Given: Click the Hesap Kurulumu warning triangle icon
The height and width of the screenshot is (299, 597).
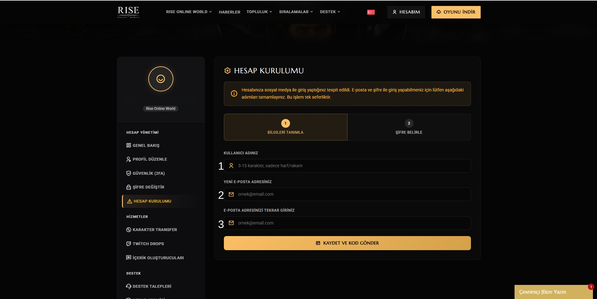Looking at the screenshot, I should click(129, 201).
